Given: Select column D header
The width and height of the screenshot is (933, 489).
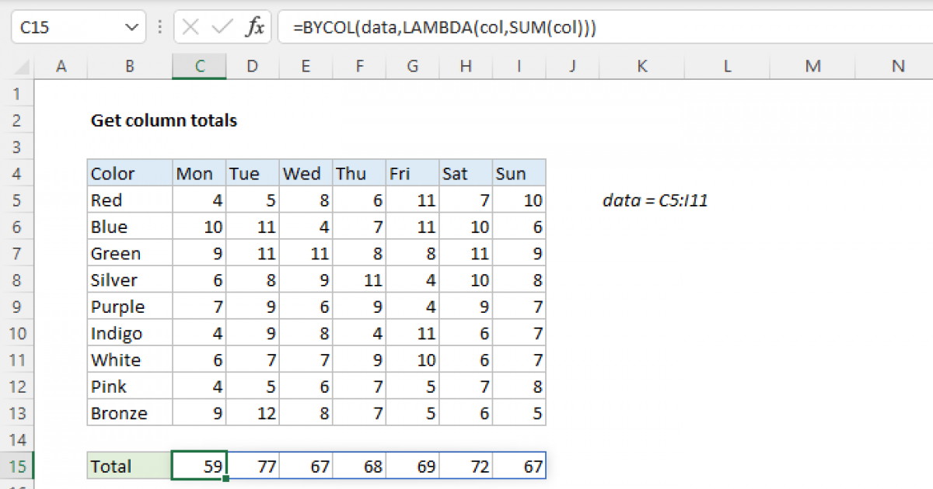Looking at the screenshot, I should pyautogui.click(x=252, y=68).
